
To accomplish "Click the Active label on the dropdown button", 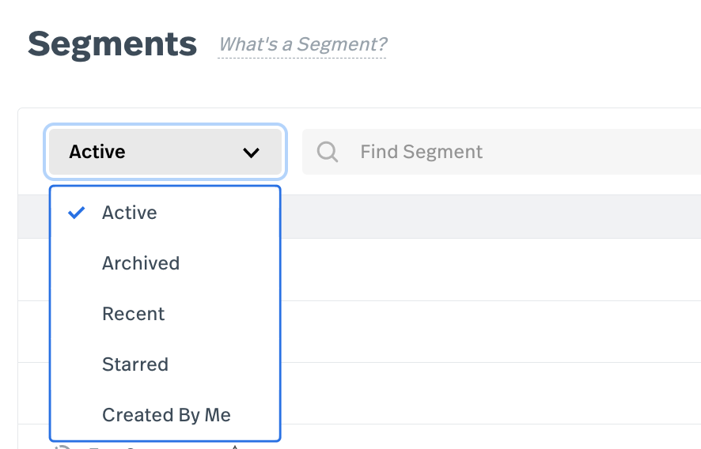I will [97, 152].
